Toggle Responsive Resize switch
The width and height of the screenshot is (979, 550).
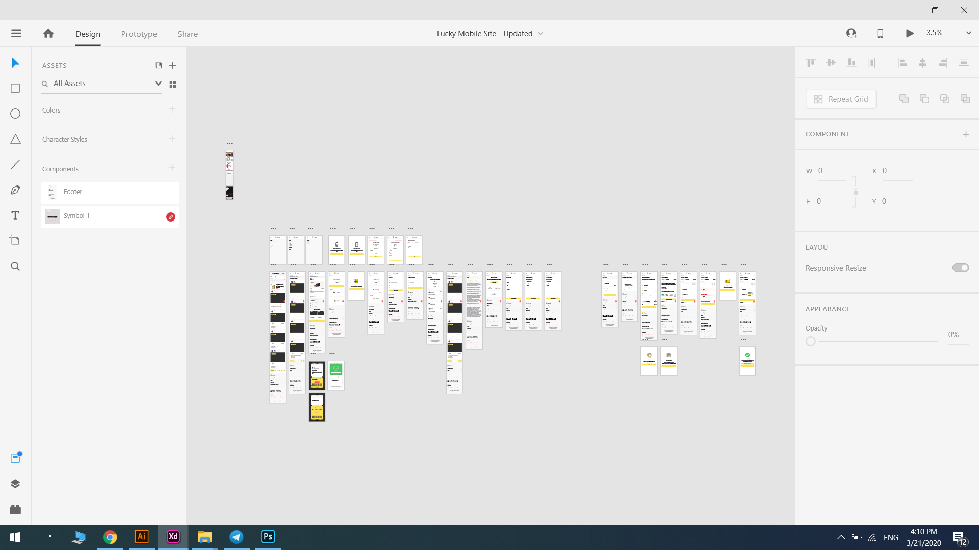[960, 268]
